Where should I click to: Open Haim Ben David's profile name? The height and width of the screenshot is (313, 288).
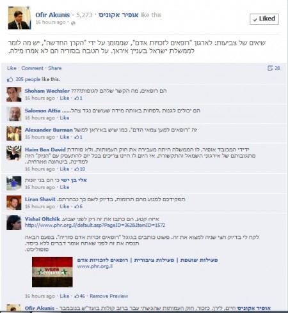tap(45, 149)
